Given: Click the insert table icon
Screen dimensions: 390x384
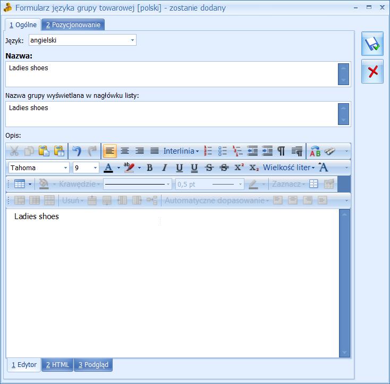Looking at the screenshot, I should 20,184.
